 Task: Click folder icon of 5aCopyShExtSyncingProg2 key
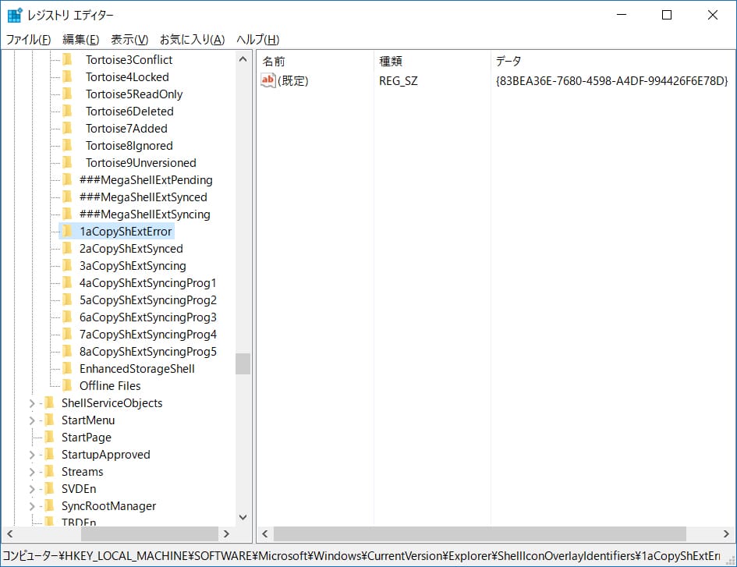click(68, 300)
